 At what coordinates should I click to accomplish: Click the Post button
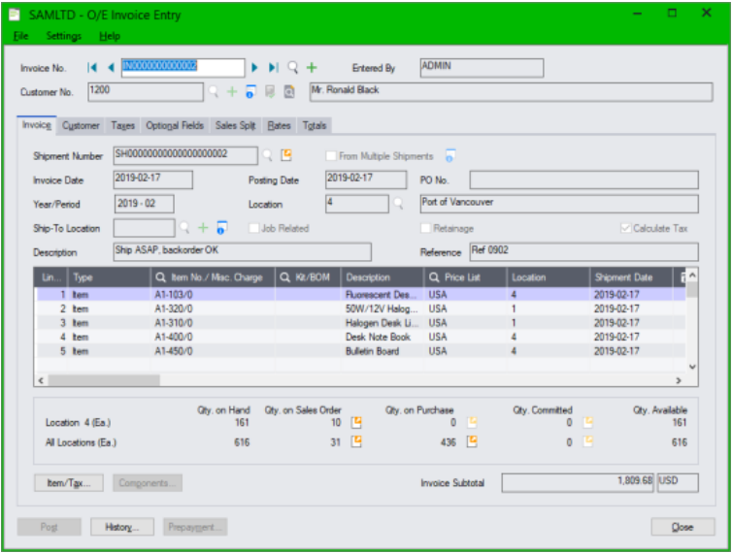pyautogui.click(x=49, y=527)
